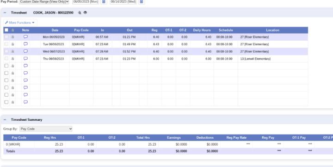The width and height of the screenshot is (333, 167).
Task: Click the 08:00-16:00 schedule on Thu row
Action: (x=224, y=59)
